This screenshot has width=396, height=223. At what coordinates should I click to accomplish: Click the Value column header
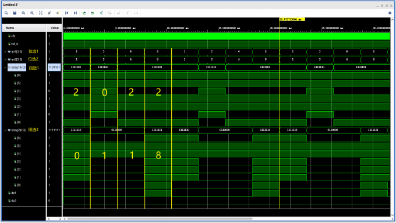pyautogui.click(x=54, y=28)
